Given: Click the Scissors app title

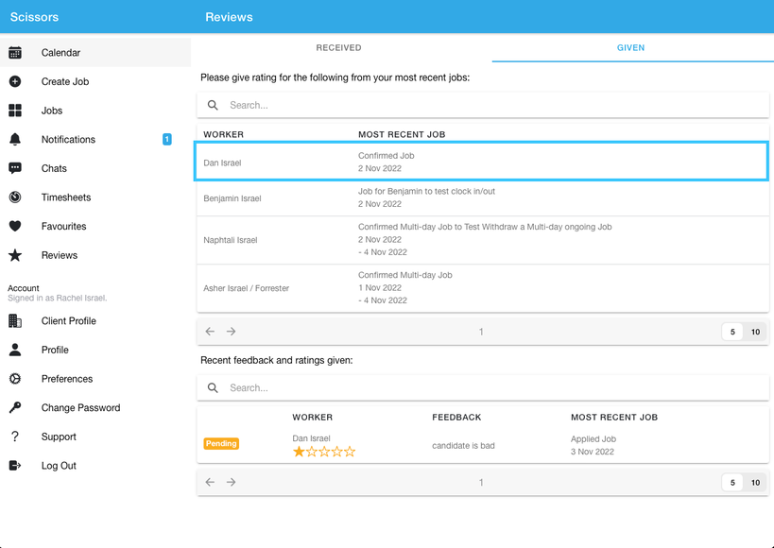Looking at the screenshot, I should click(x=35, y=17).
